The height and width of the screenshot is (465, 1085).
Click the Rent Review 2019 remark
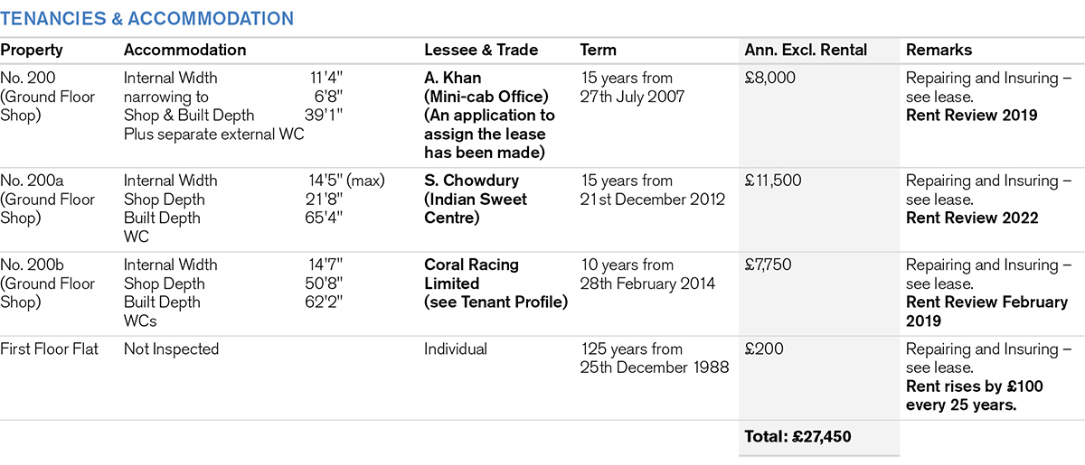(x=971, y=116)
